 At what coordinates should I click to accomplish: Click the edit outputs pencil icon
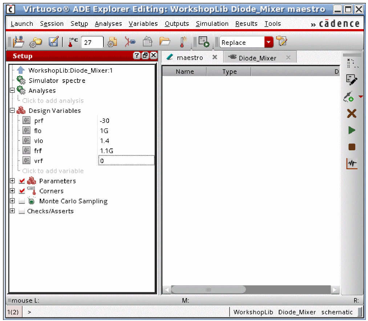(352, 80)
